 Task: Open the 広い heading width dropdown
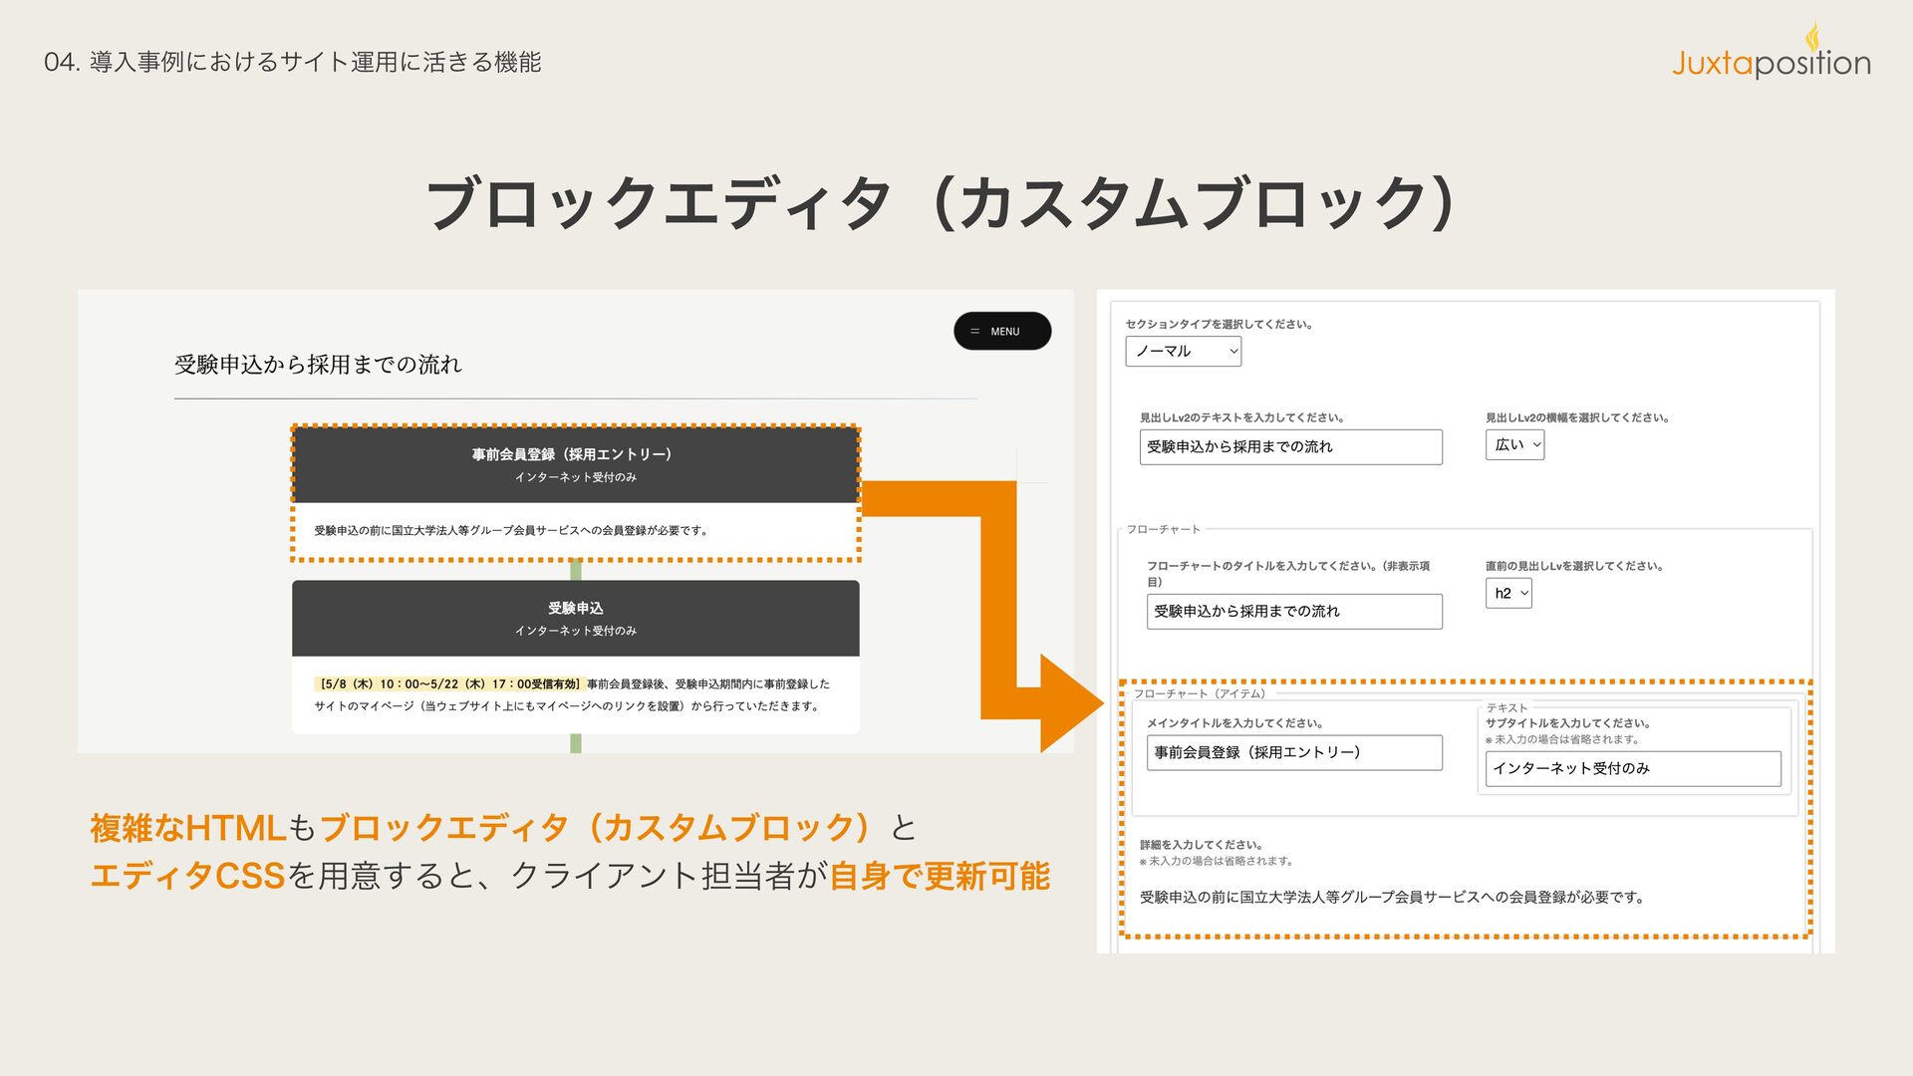[1514, 444]
